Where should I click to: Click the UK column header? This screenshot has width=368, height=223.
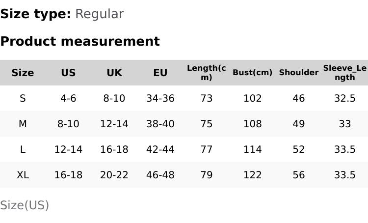pos(114,73)
